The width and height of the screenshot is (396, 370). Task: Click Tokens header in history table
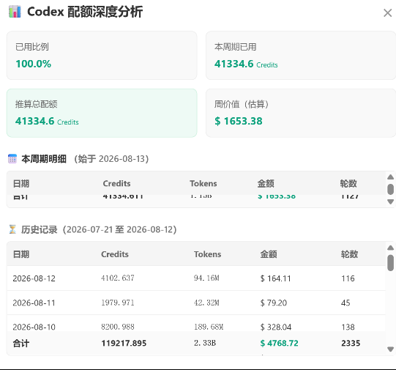(x=208, y=254)
